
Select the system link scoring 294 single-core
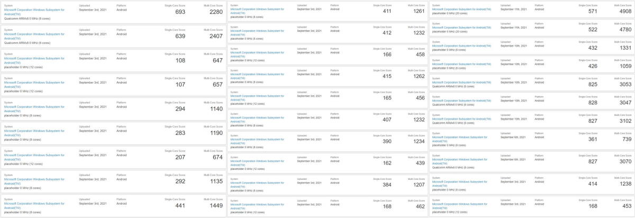point(34,107)
